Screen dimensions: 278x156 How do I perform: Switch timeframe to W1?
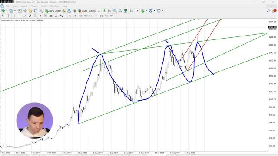(106, 16)
